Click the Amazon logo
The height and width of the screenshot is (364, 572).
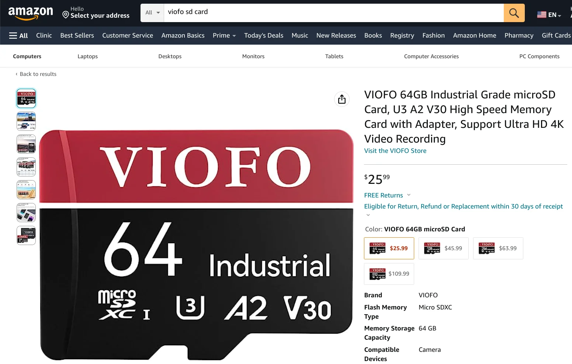coord(31,13)
